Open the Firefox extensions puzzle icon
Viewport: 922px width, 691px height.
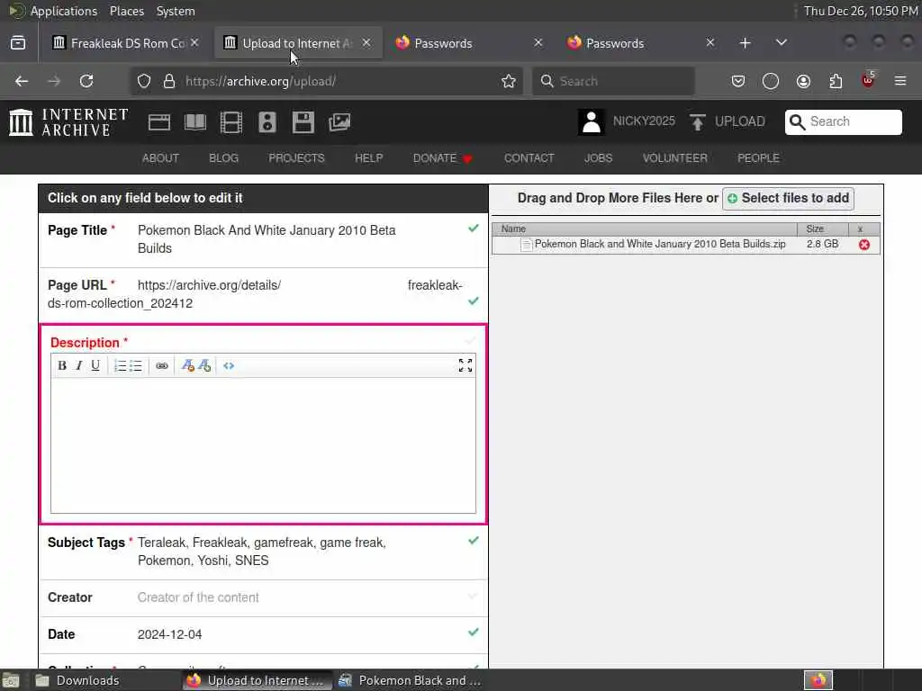tap(836, 81)
